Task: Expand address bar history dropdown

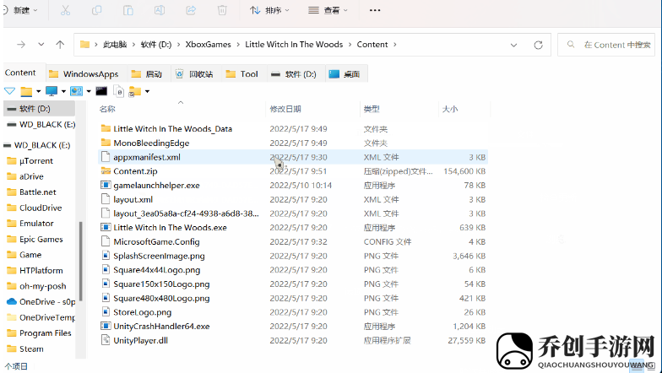Action: point(513,45)
